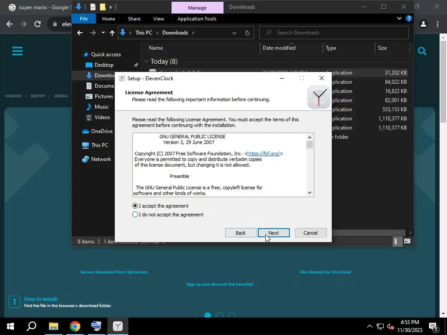Open the browser hamburger menu on webpage
The image size is (447, 335).
coord(17,51)
